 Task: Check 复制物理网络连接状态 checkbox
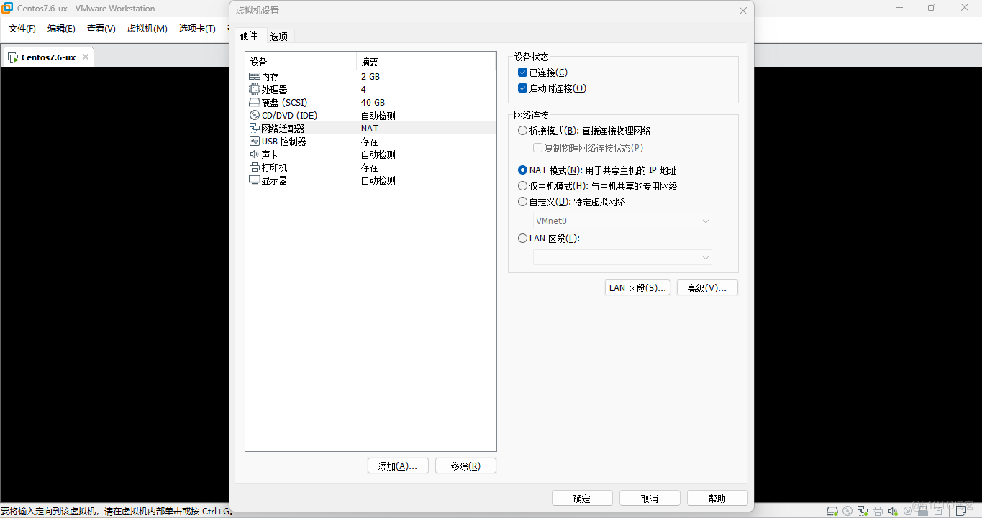537,148
